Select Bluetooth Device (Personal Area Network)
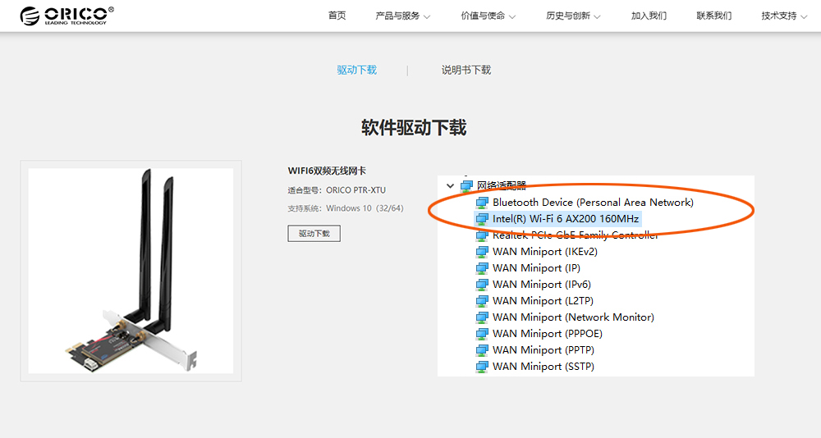Image resolution: width=821 pixels, height=438 pixels. 593,203
